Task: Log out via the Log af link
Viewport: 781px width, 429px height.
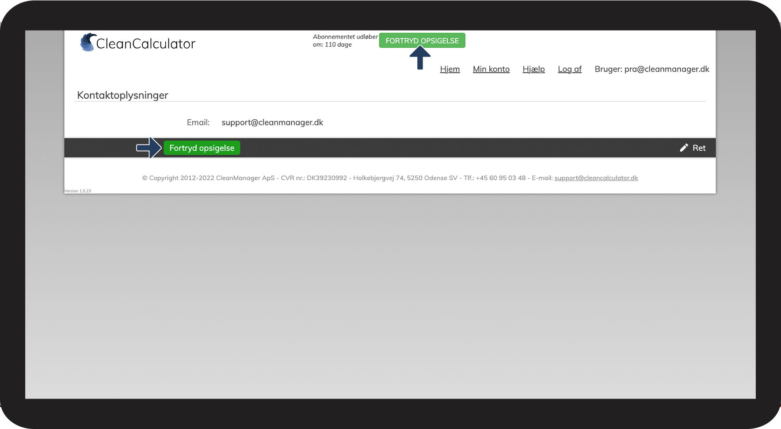Action: click(570, 69)
